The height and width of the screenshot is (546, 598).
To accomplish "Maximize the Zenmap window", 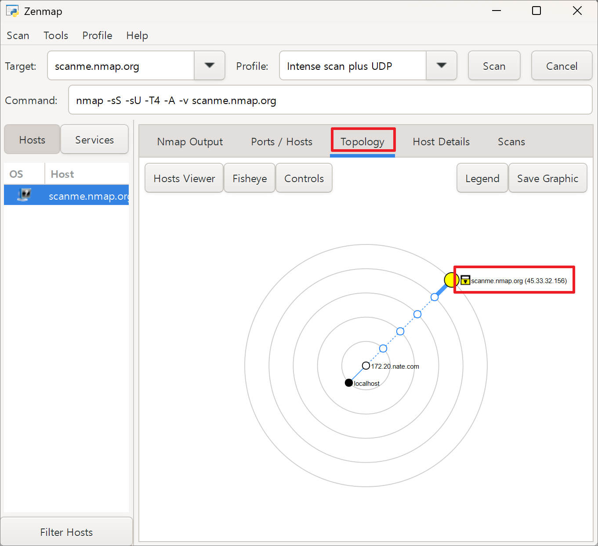I will 536,11.
